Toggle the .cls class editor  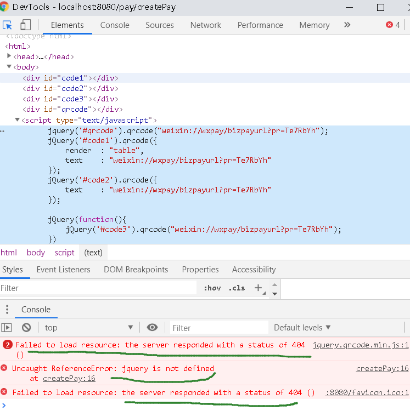[x=237, y=288]
